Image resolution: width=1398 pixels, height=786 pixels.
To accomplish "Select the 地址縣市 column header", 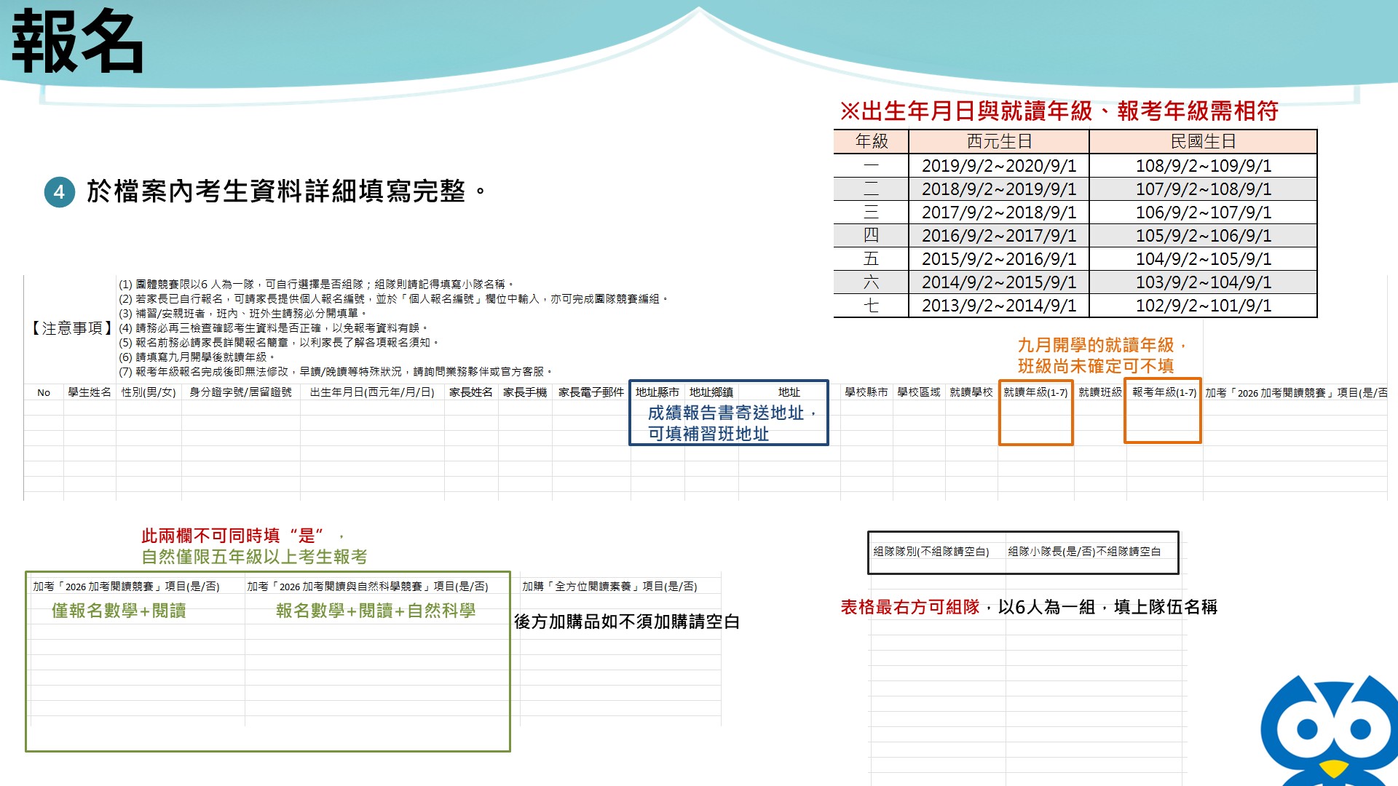I will tap(657, 392).
